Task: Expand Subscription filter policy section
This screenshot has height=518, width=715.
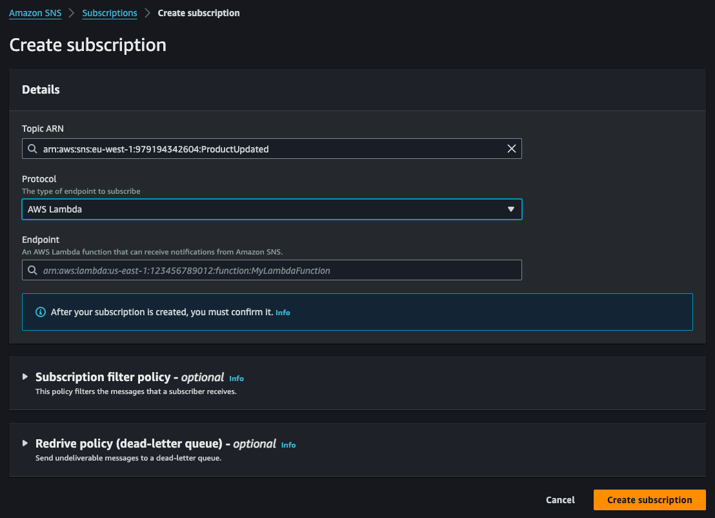Action: [25, 377]
